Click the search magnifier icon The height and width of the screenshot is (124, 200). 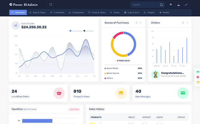click(161, 5)
